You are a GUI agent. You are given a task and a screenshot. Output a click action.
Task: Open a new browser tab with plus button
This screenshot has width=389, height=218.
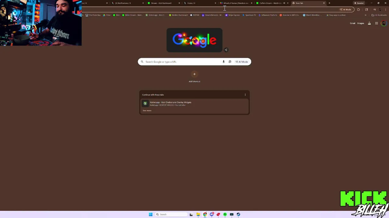(329, 3)
